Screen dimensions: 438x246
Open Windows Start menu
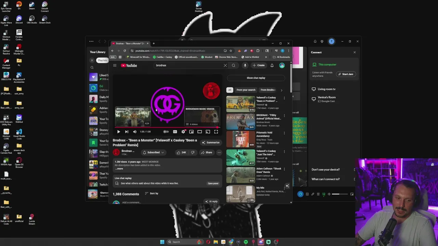[162, 242]
